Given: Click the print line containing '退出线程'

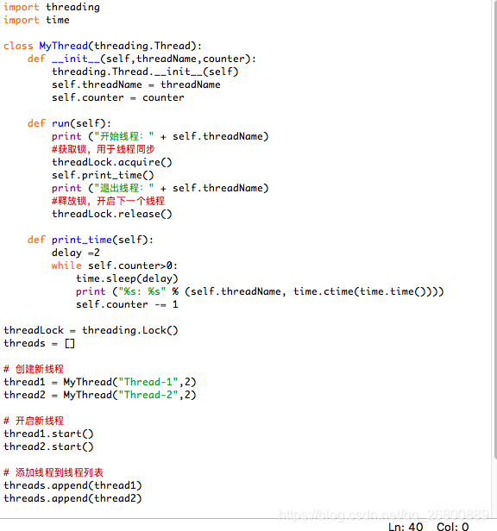Looking at the screenshot, I should [160, 188].
